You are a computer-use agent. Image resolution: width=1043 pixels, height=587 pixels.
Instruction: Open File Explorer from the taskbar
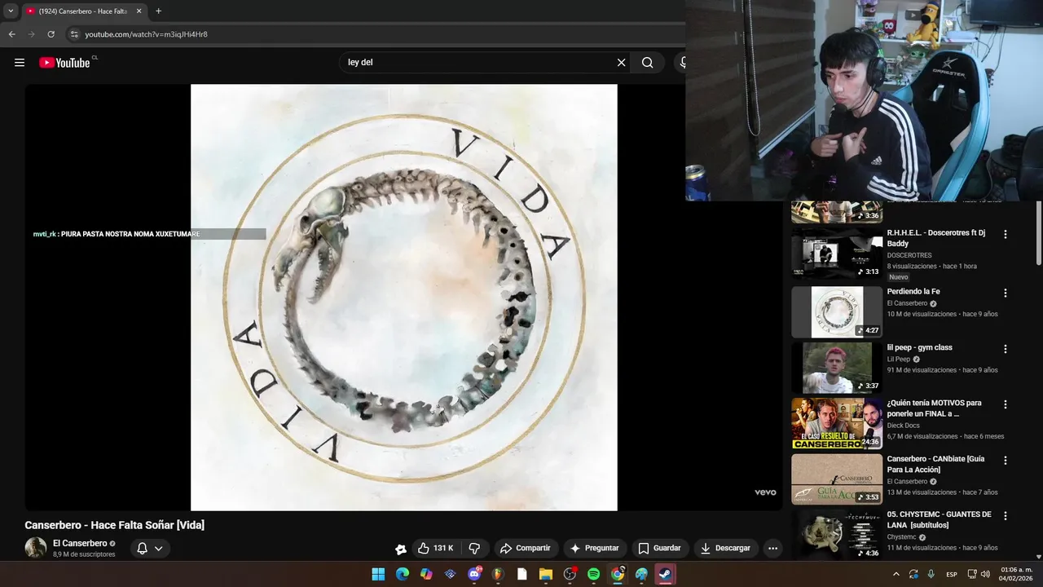[545, 574]
